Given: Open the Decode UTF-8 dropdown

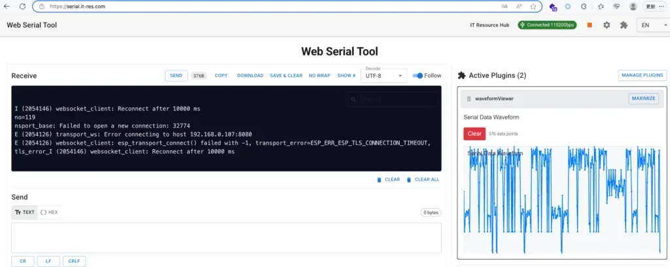Looking at the screenshot, I should (x=383, y=76).
